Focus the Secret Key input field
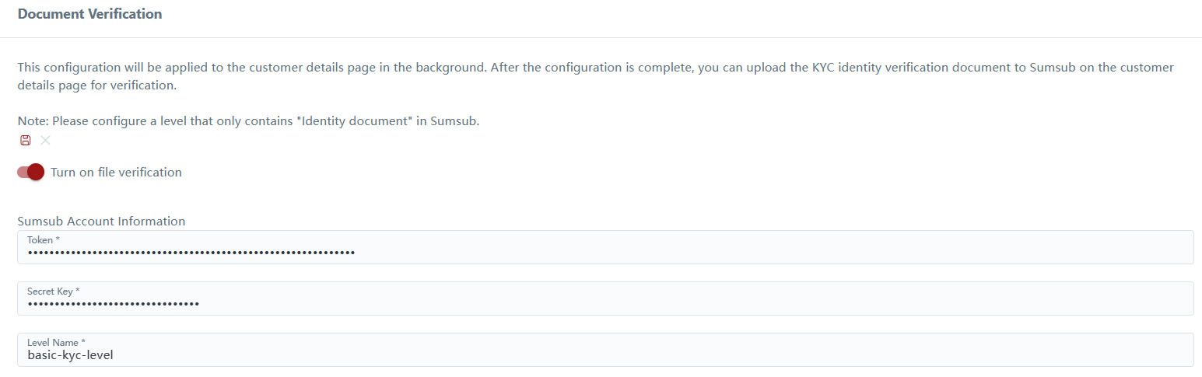 coord(605,298)
